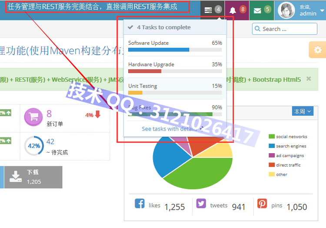Click the direct traffic orange legend swatch
The width and height of the screenshot is (326, 228).
click(x=272, y=165)
